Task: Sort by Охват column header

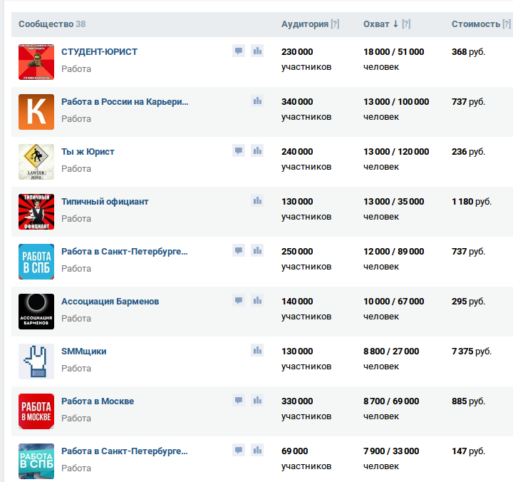Action: point(376,24)
